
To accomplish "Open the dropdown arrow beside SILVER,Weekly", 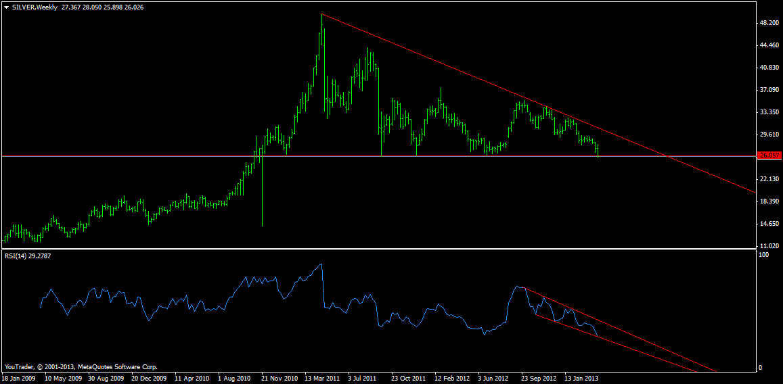I will coord(6,7).
